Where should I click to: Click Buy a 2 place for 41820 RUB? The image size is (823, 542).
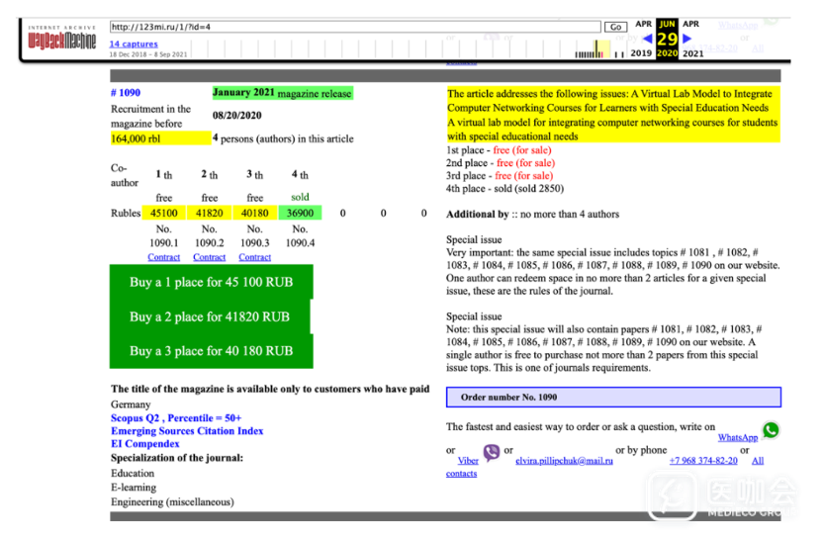[210, 316]
